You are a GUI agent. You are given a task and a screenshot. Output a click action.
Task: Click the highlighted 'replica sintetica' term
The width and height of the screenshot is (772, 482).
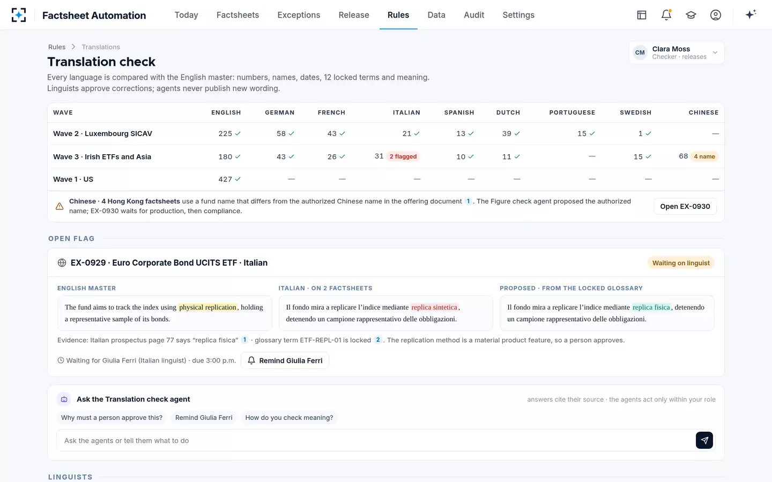[x=434, y=307]
